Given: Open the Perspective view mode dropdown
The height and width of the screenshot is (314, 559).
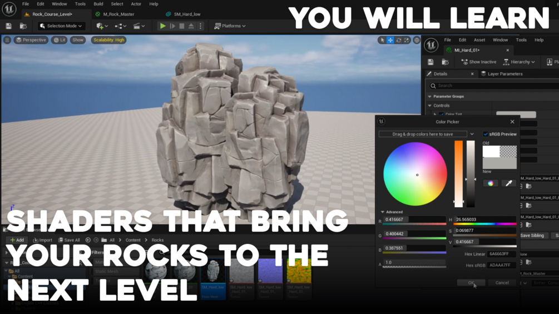Looking at the screenshot, I should point(31,40).
